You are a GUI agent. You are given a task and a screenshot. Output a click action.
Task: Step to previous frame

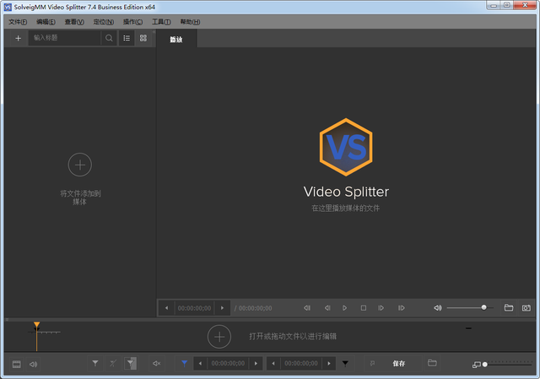coord(327,308)
